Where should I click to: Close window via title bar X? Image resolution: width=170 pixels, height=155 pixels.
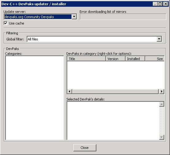166,4
